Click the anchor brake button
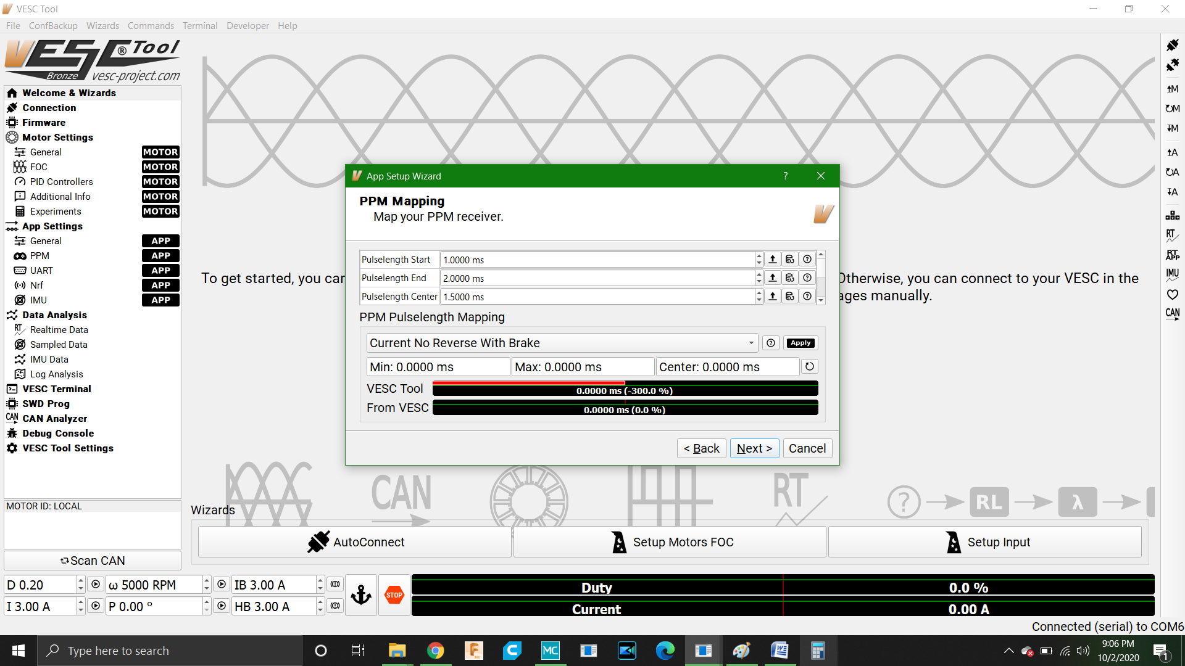 361,595
